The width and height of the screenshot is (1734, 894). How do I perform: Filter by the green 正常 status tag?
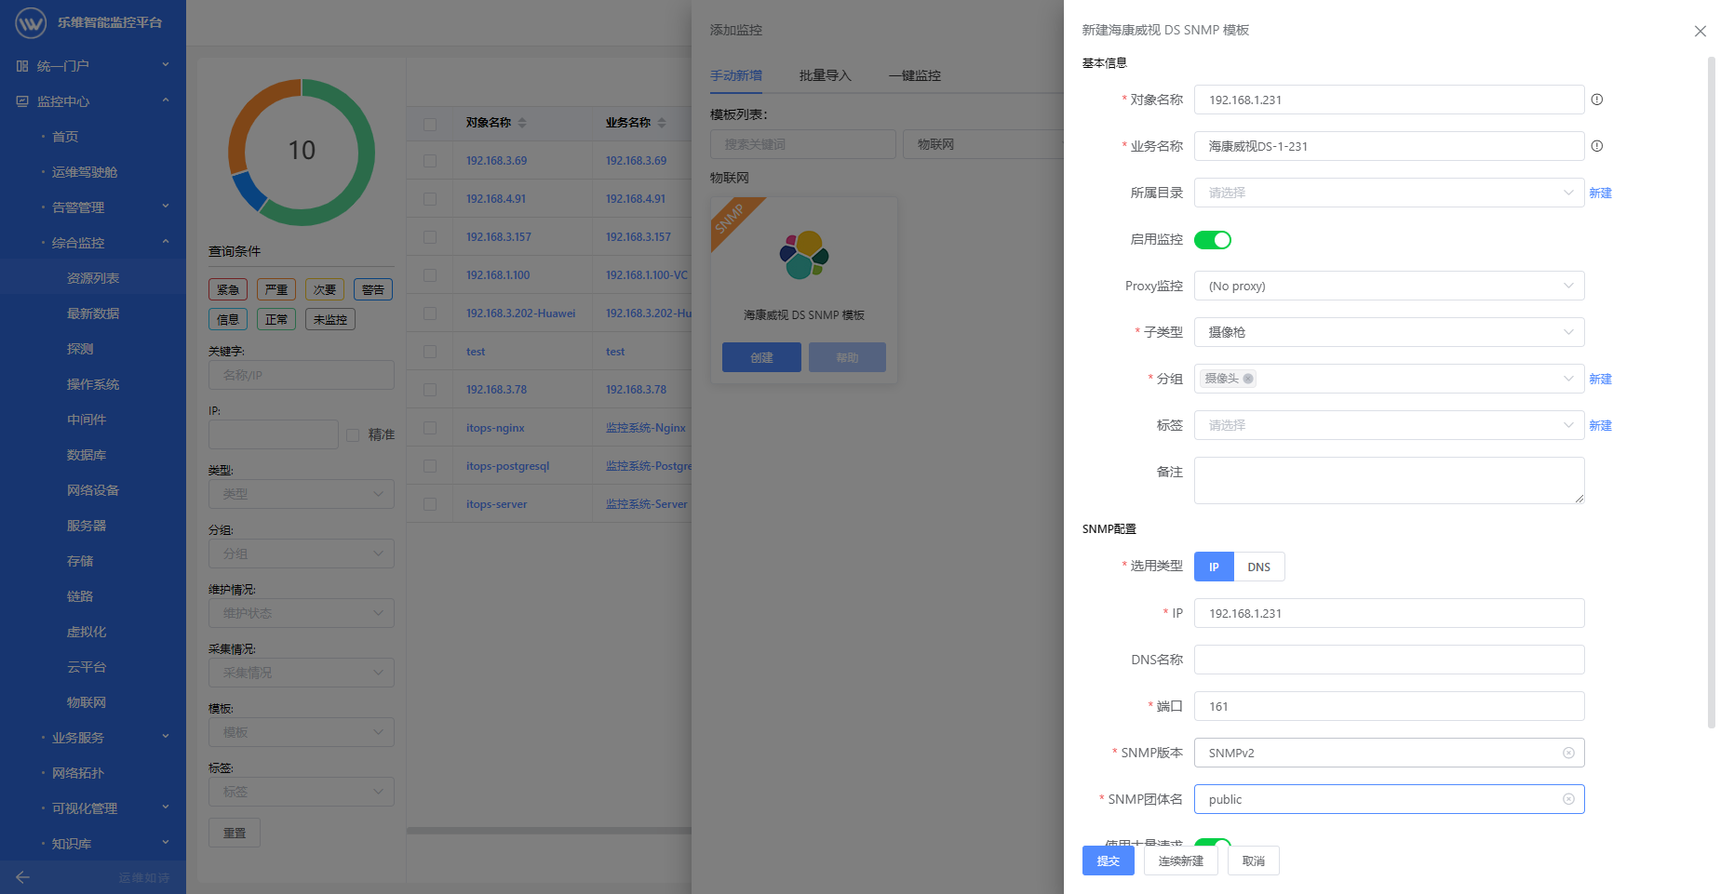(x=276, y=319)
